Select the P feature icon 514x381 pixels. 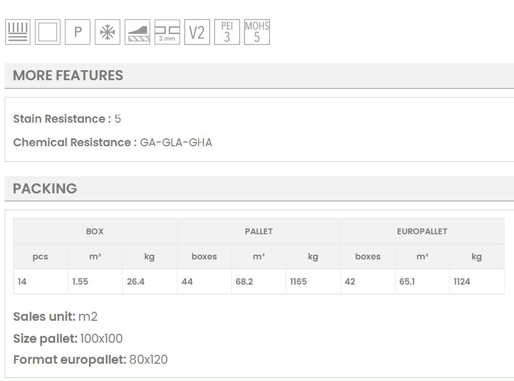pos(78,32)
